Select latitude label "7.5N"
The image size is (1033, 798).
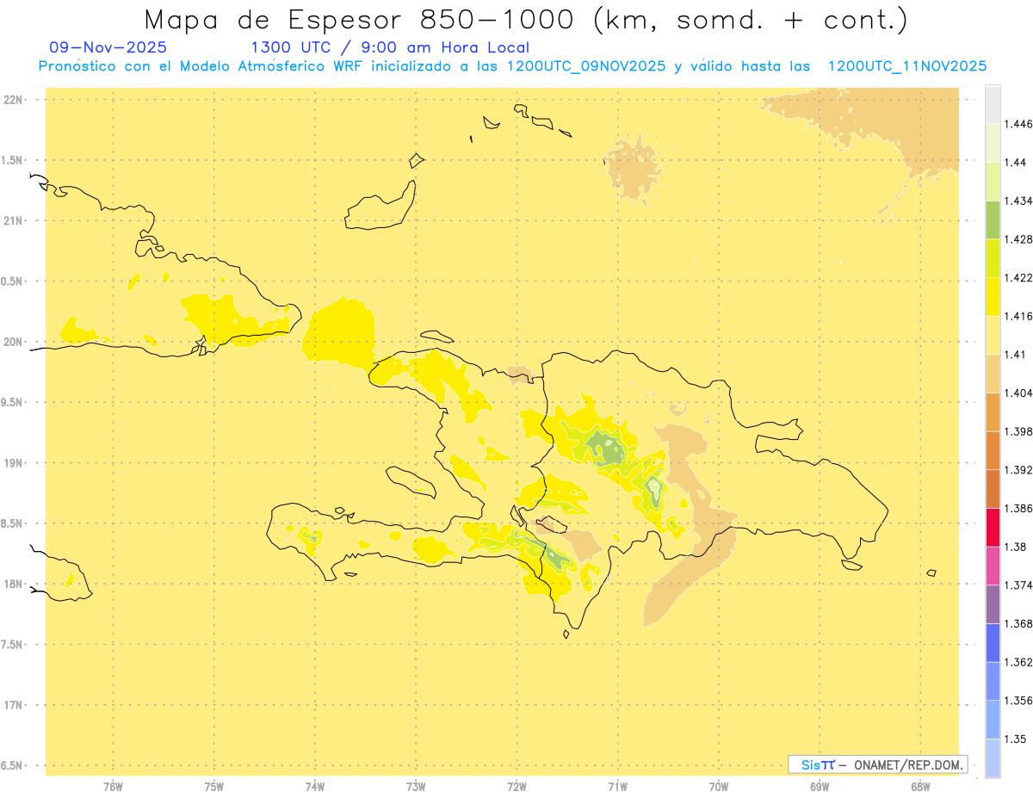[14, 644]
